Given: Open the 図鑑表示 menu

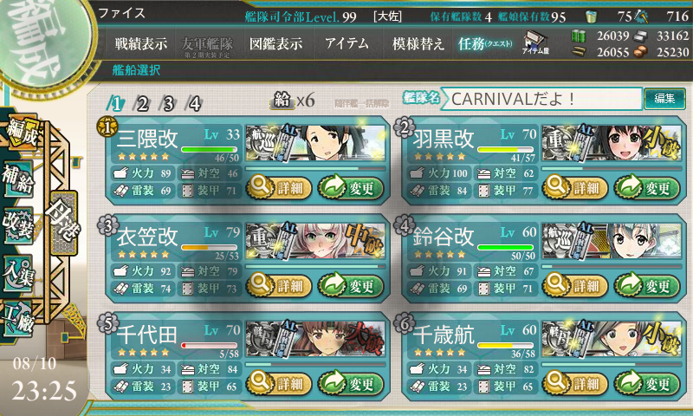Looking at the screenshot, I should [276, 43].
